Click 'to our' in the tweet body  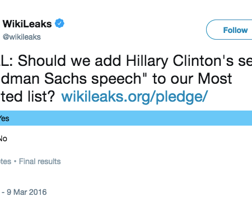pyautogui.click(x=173, y=79)
